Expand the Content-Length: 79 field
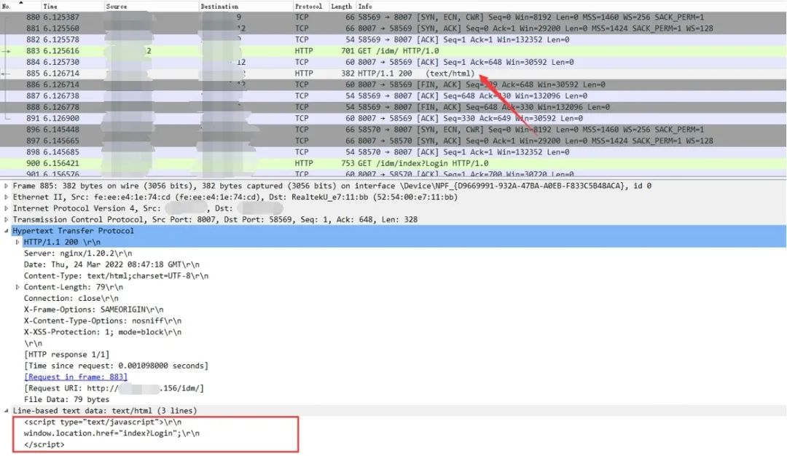787x456 pixels. 17,288
